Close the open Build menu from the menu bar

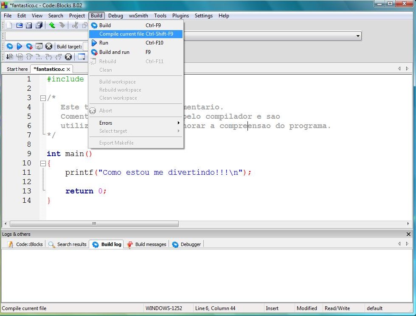(x=97, y=16)
